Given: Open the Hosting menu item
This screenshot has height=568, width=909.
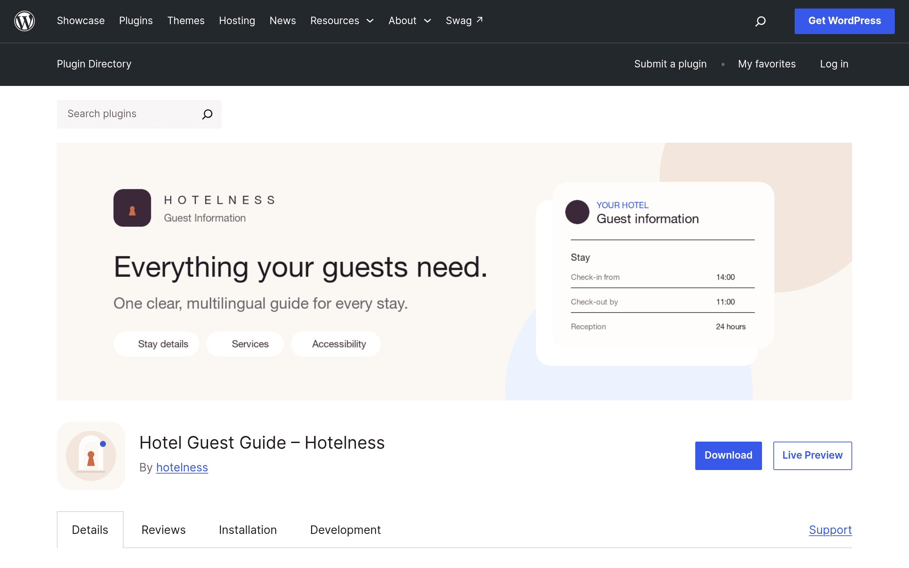Looking at the screenshot, I should 237,21.
